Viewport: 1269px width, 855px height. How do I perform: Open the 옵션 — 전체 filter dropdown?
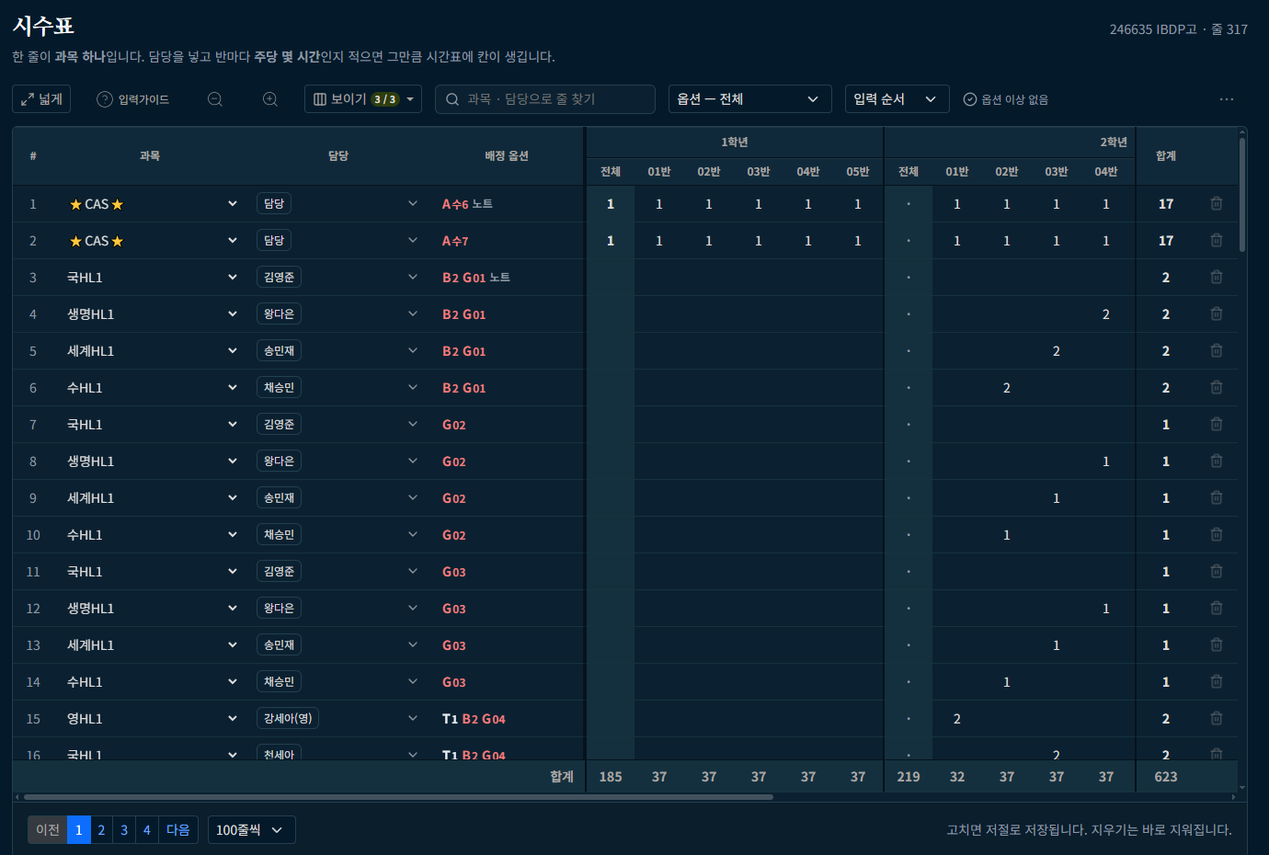(749, 99)
